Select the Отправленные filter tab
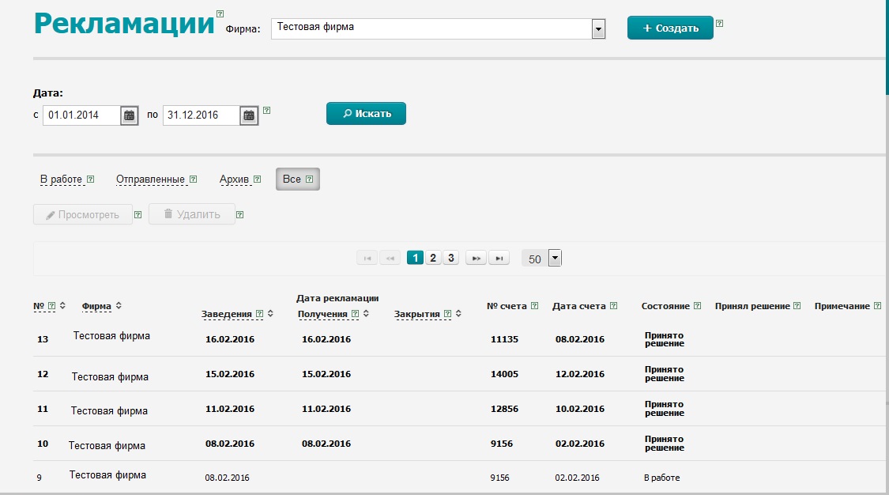This screenshot has width=889, height=495. point(150,179)
